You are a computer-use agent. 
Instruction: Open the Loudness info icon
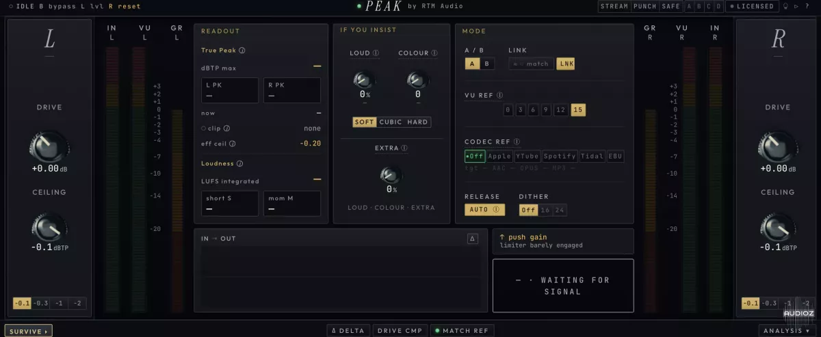pyautogui.click(x=239, y=163)
